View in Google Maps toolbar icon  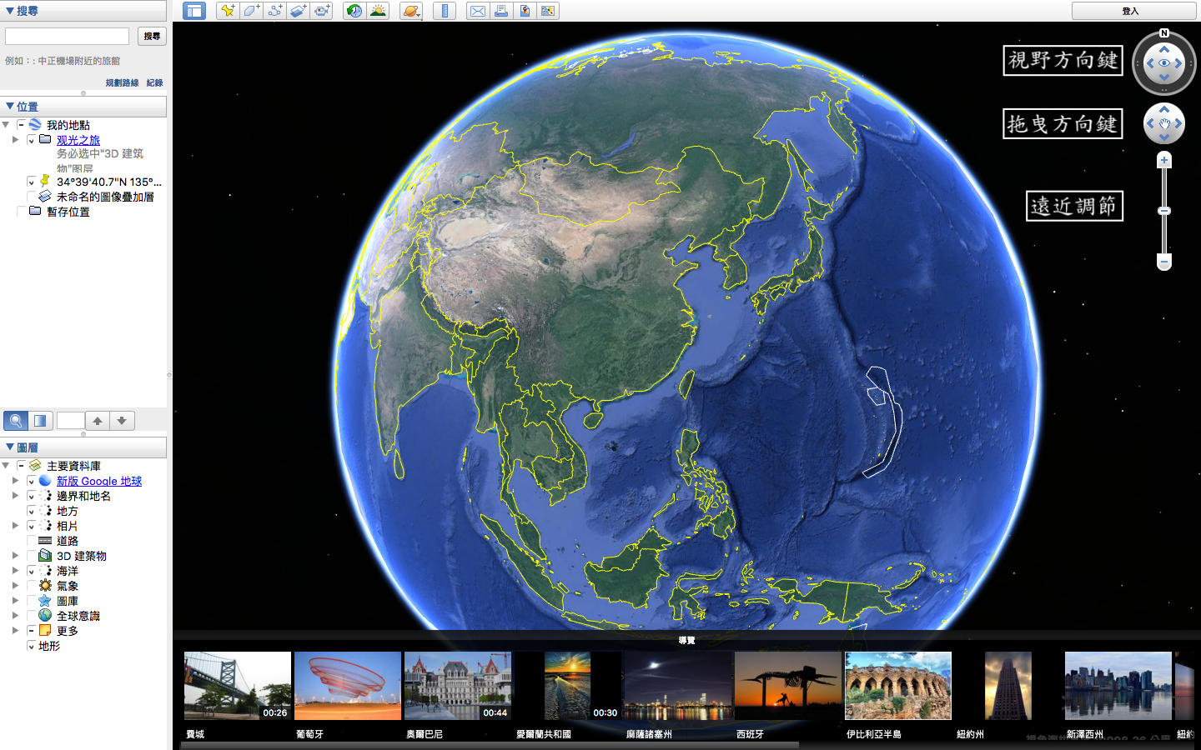click(x=548, y=11)
